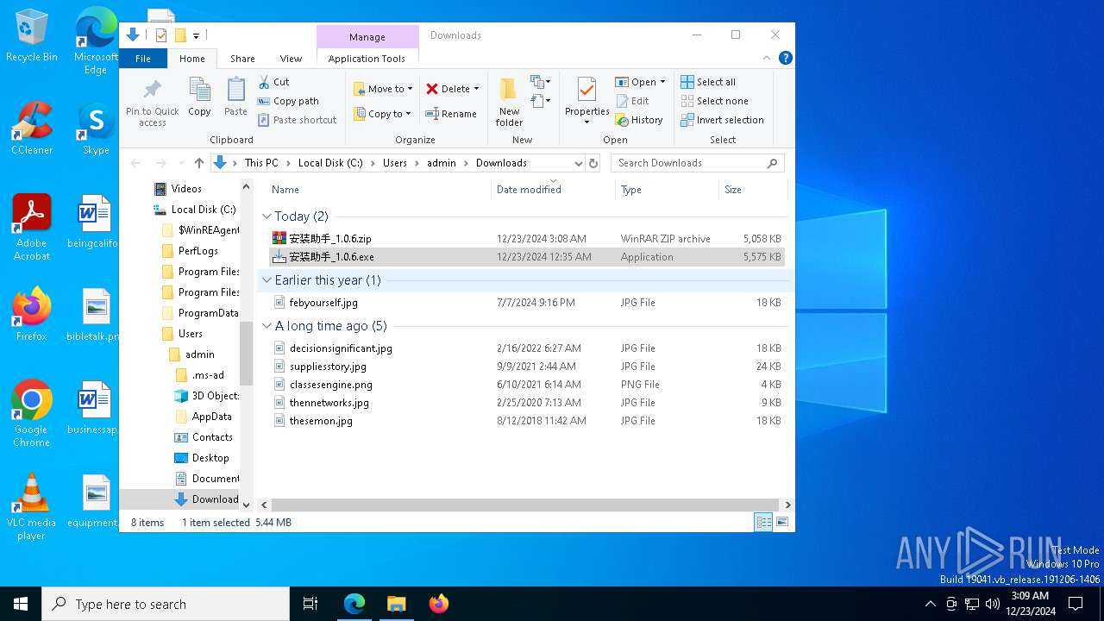Select Adobe Acrobat desktop icon
1104x621 pixels.
point(31,227)
